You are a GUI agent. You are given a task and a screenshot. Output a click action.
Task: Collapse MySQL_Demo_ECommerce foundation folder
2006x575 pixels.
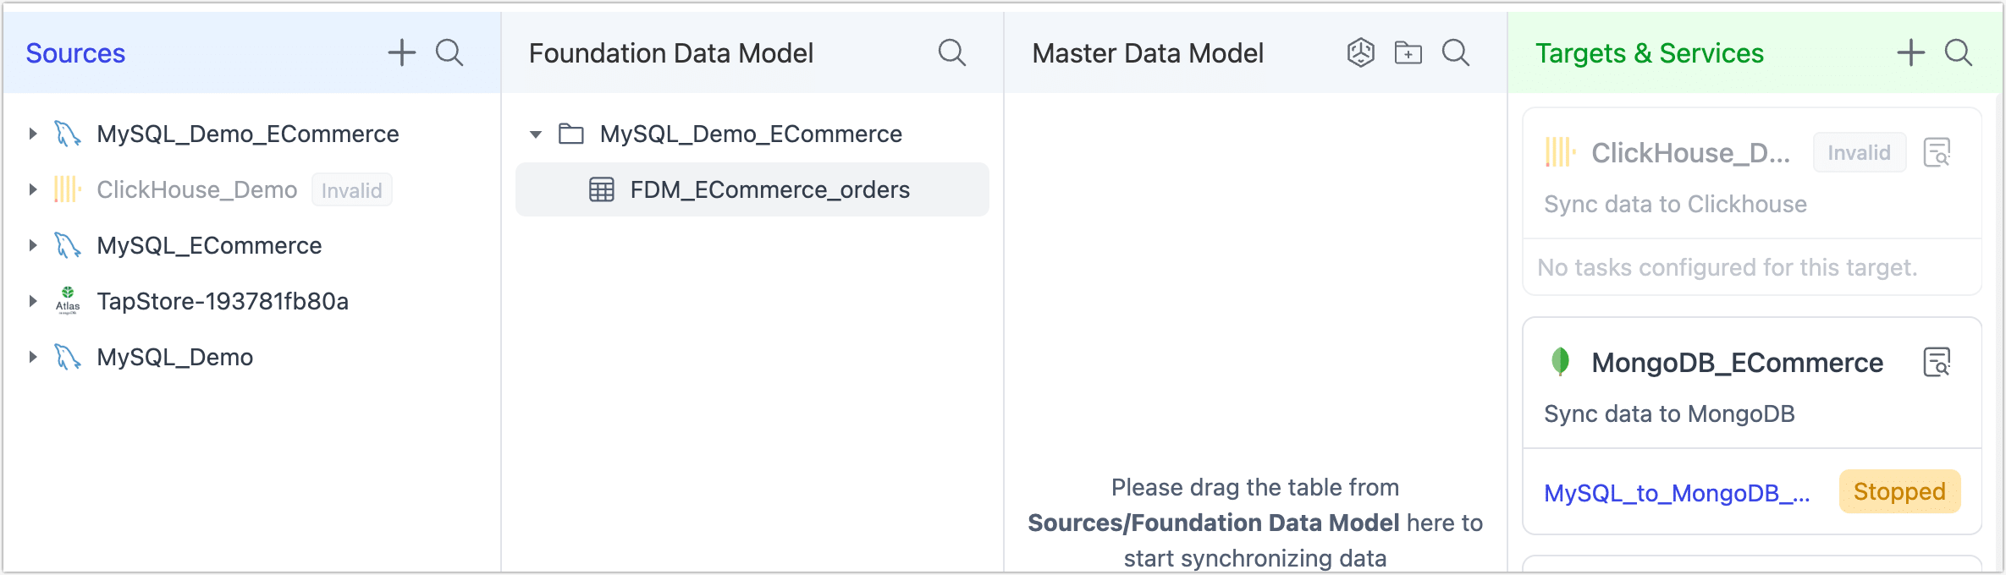(536, 134)
